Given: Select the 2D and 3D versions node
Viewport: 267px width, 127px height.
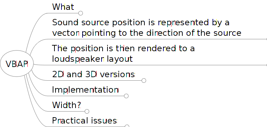Looking at the screenshot, I should click(93, 74).
